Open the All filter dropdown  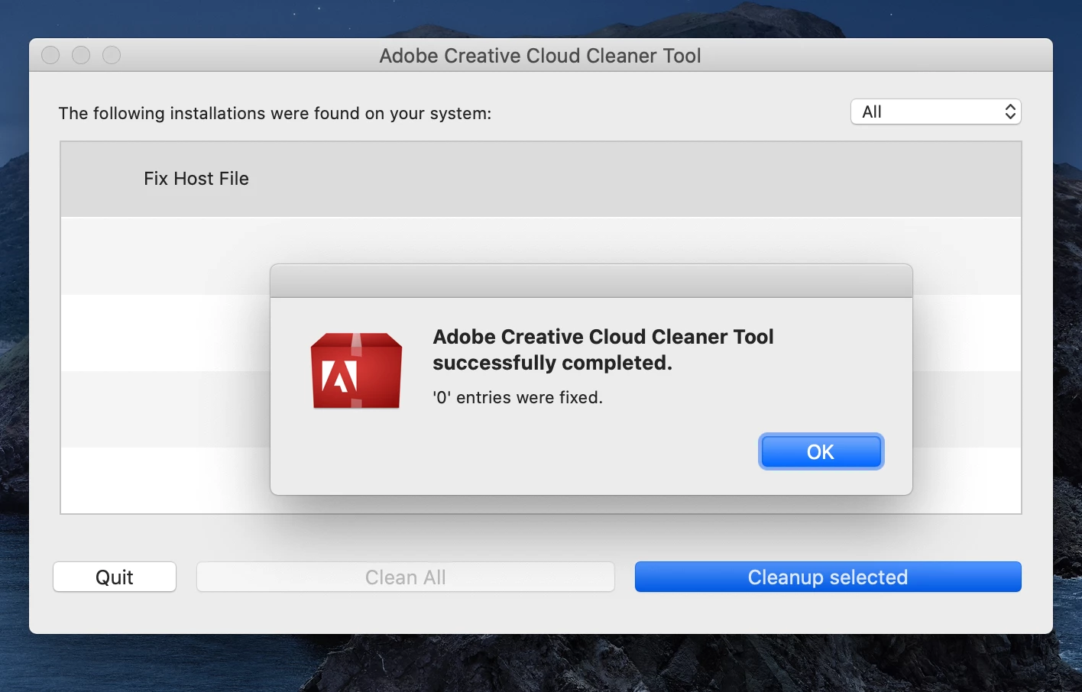(x=936, y=112)
